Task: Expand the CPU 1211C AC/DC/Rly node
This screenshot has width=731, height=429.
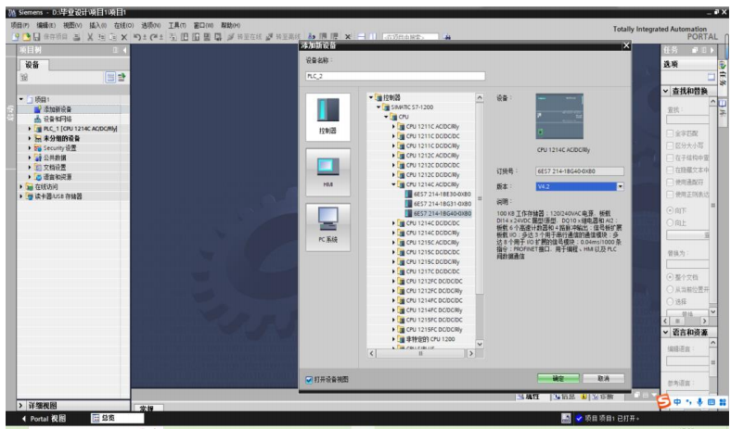Action: [x=393, y=126]
